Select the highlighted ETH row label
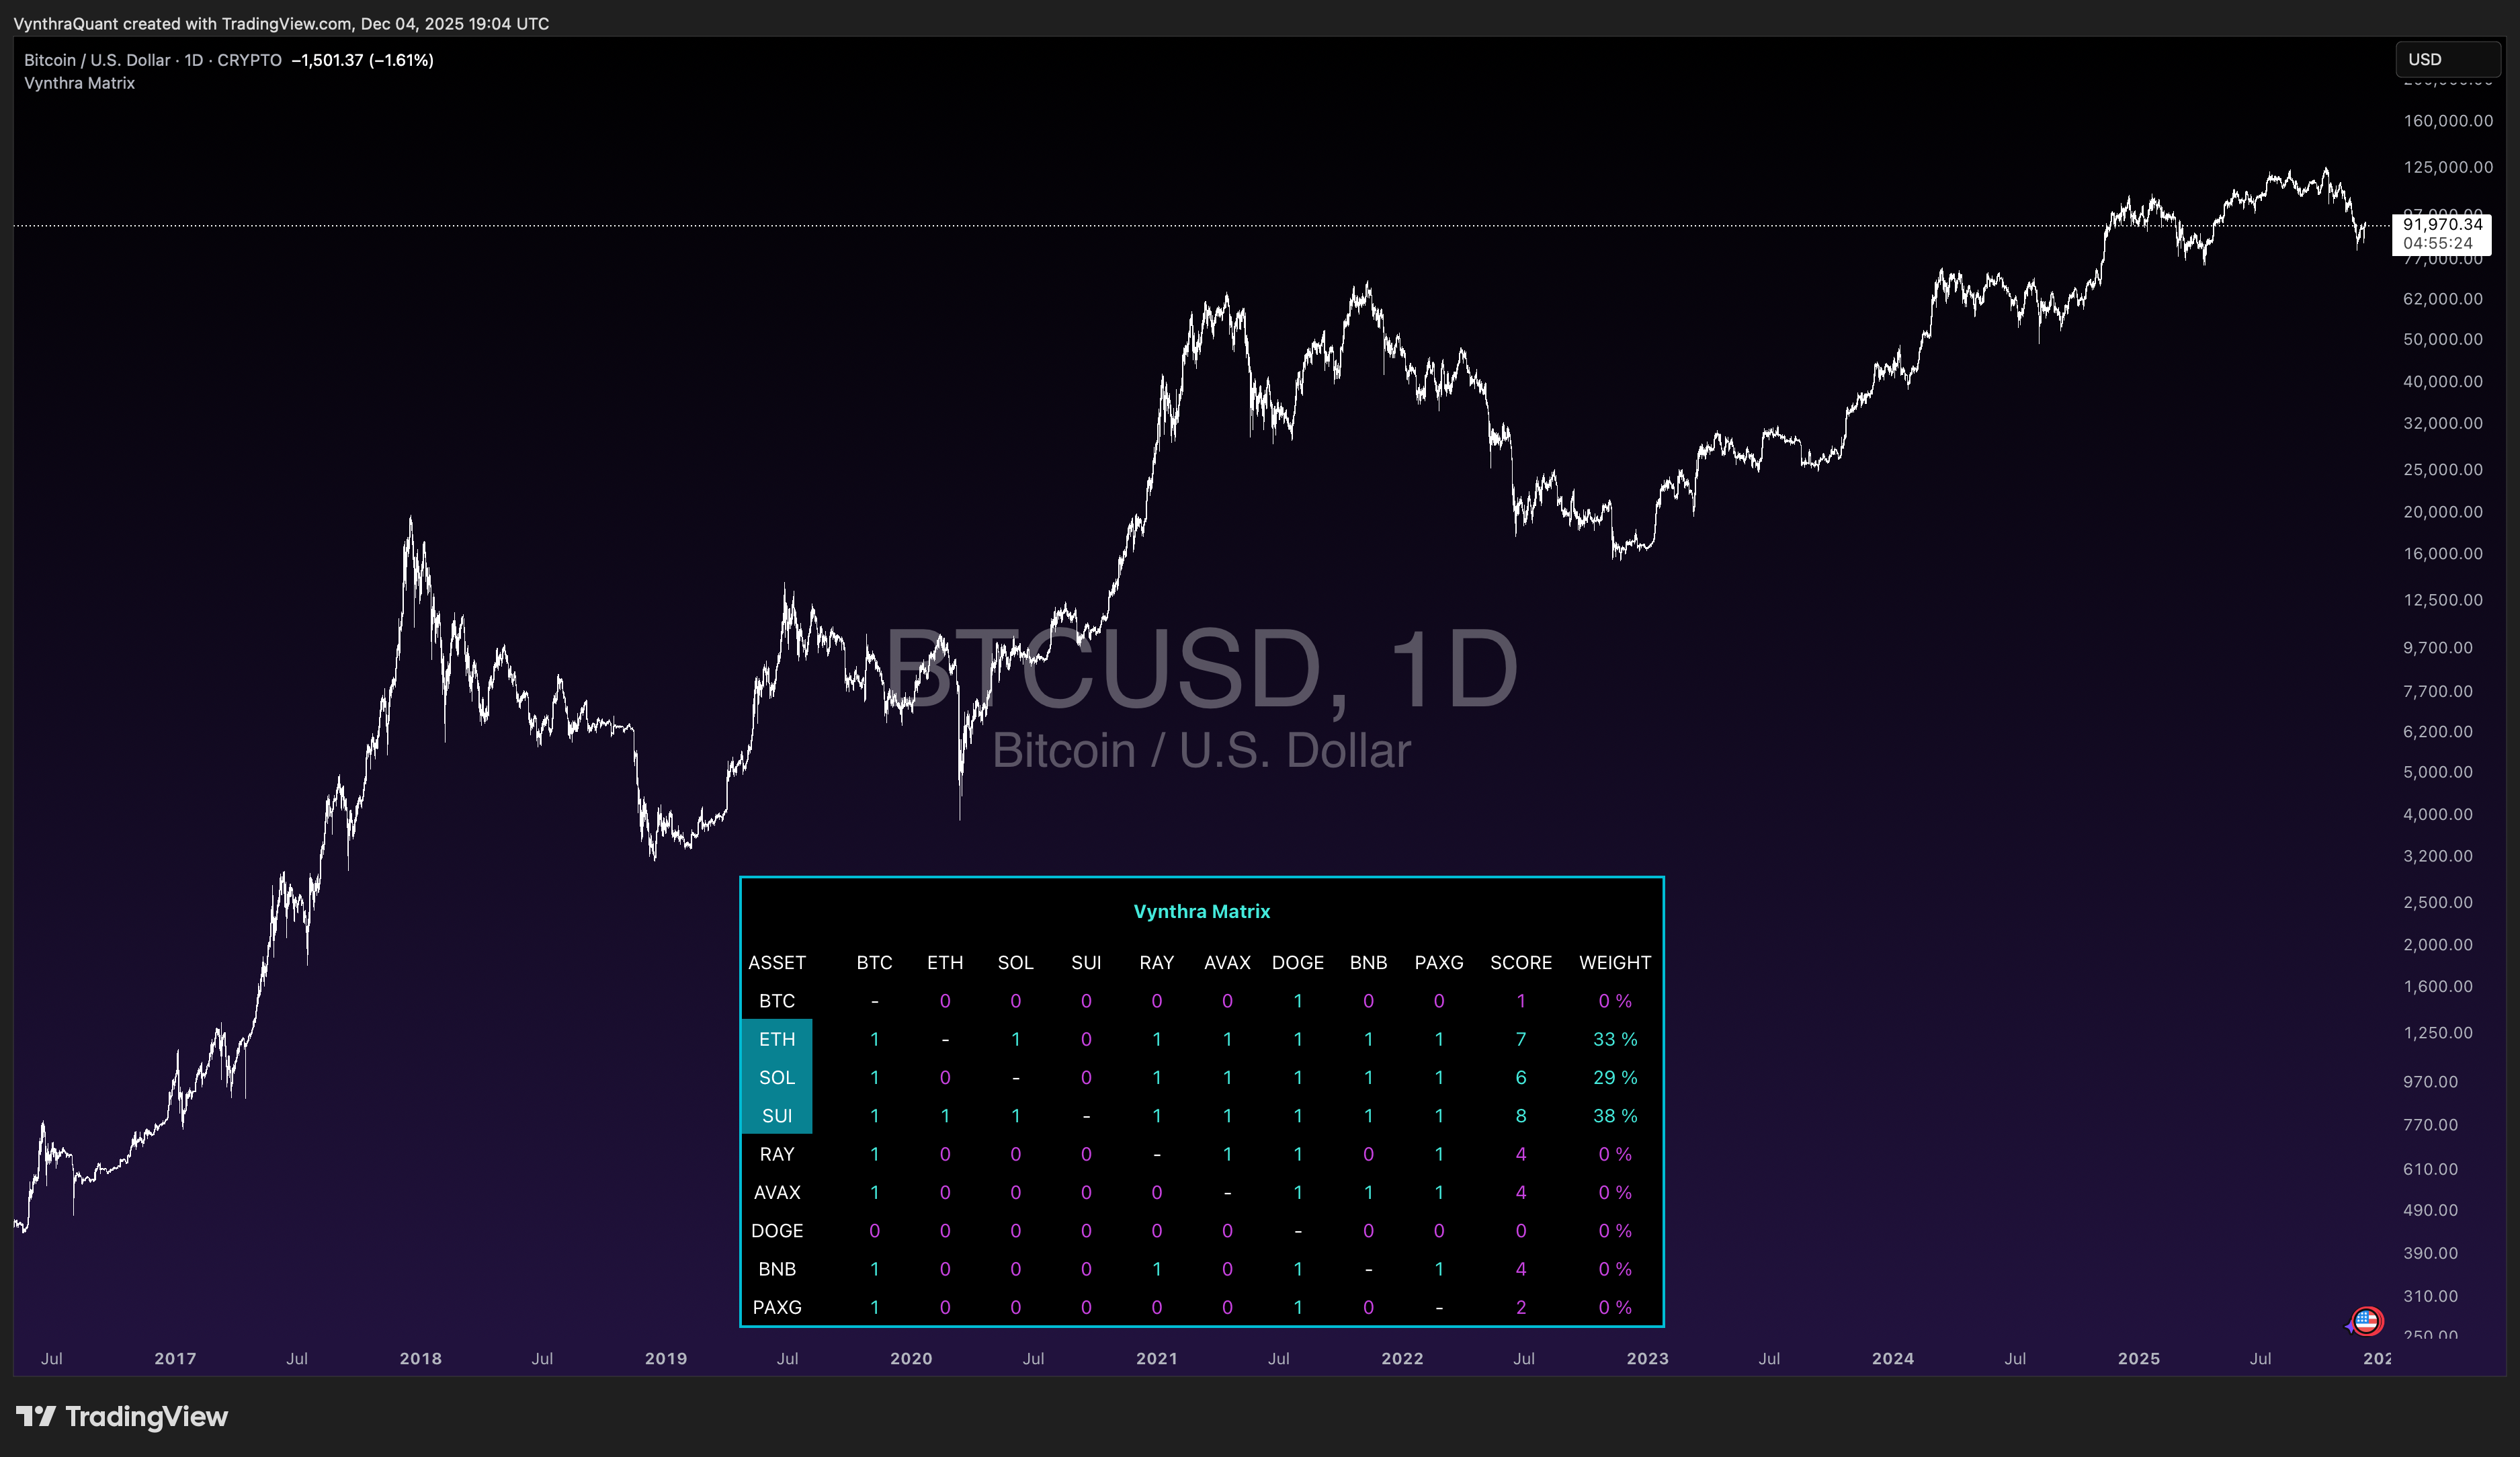Viewport: 2520px width, 1457px height. 777,1039
